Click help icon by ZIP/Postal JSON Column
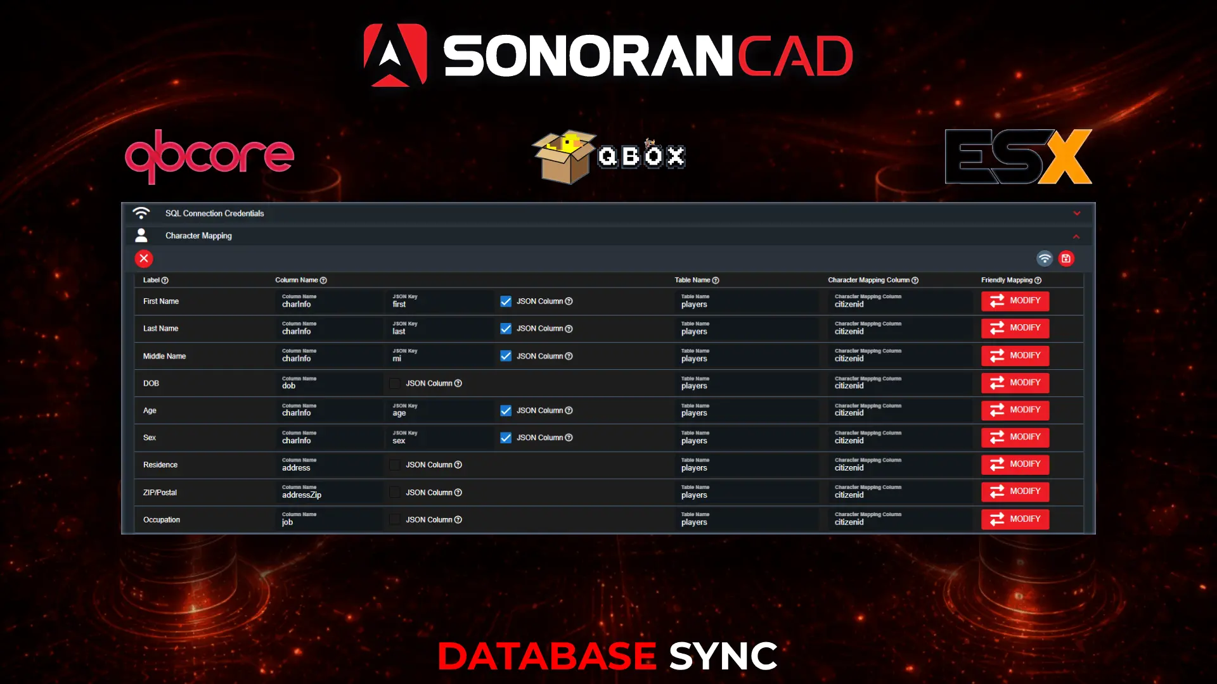 tap(458, 493)
